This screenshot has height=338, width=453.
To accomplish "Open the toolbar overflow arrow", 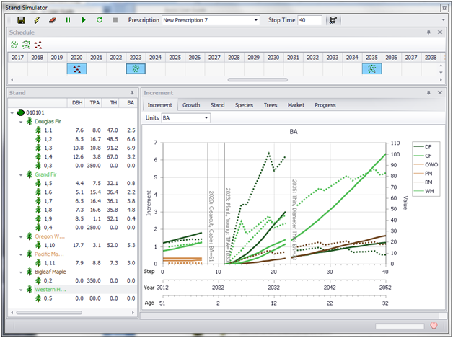I will (x=443, y=20).
